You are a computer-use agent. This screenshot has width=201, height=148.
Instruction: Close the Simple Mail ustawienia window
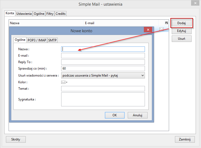tap(195, 3)
